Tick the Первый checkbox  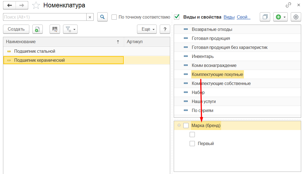192,144
